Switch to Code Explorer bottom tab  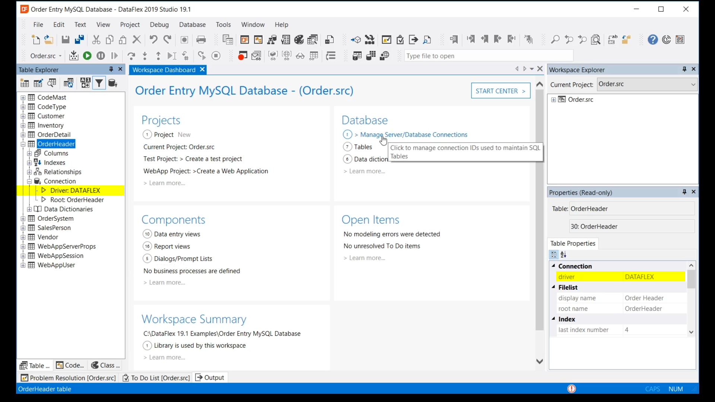(70, 366)
